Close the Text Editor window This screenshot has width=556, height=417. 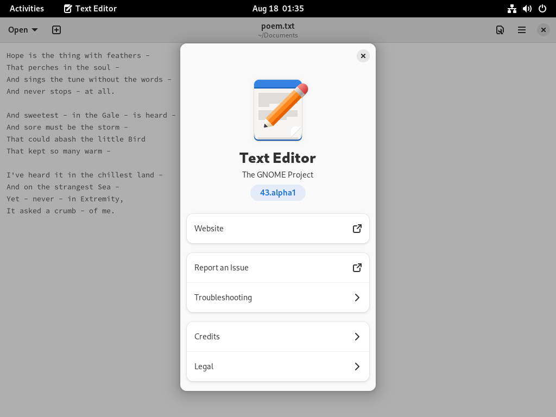543,30
